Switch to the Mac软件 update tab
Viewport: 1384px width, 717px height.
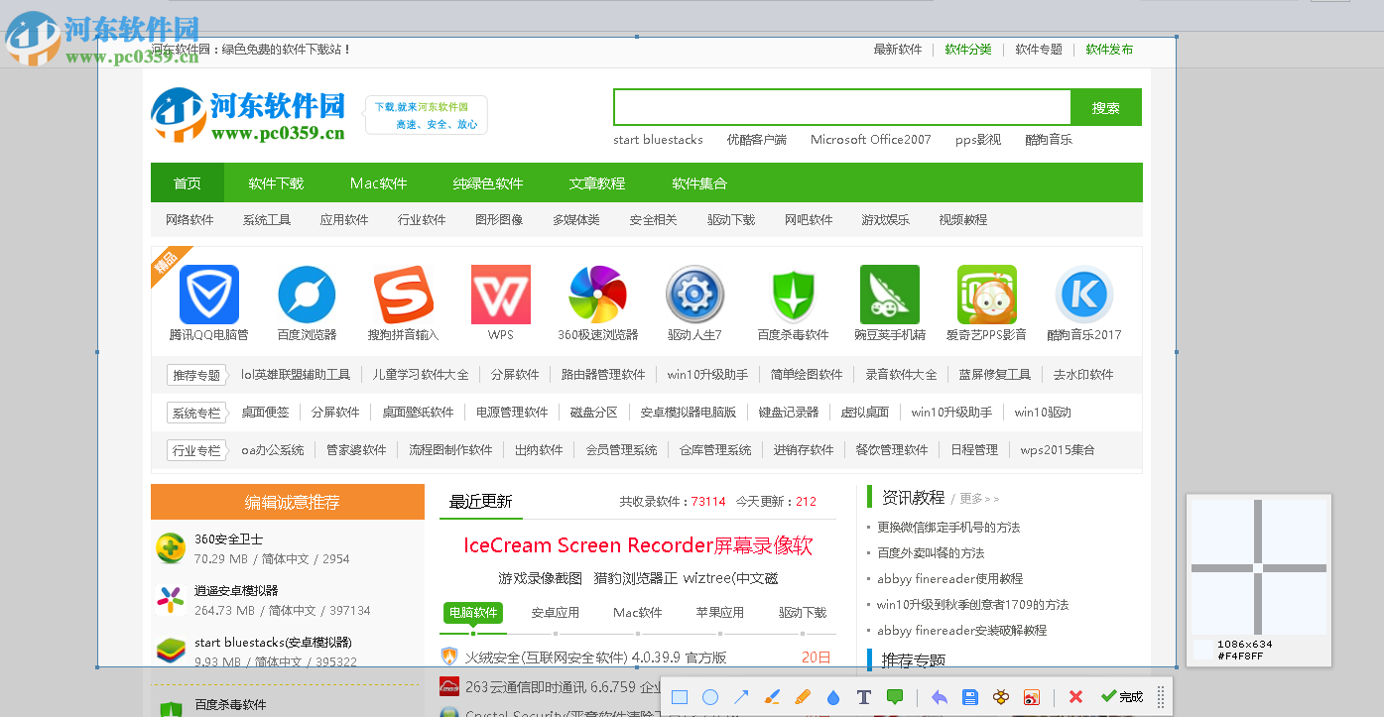pyautogui.click(x=637, y=612)
